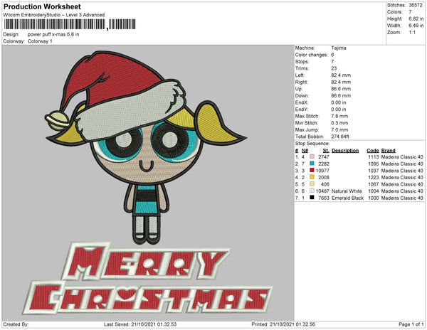Click the pink color swatch for thread 1113
The image size is (427, 330).
312,156
